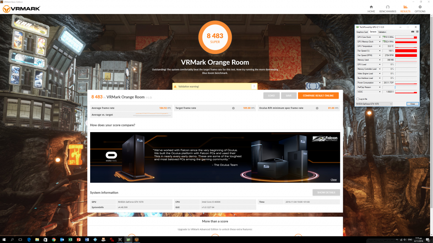Select the Sensors tab in GPU-Z
This screenshot has height=243, width=433.
(x=373, y=32)
